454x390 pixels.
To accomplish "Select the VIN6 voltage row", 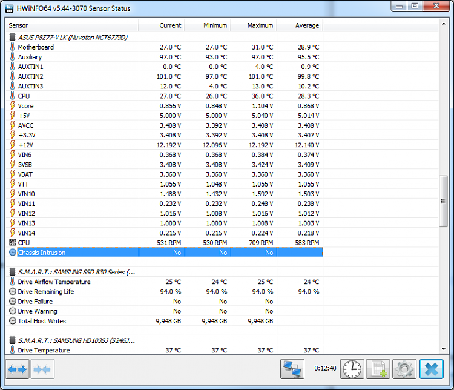I will pyautogui.click(x=164, y=154).
